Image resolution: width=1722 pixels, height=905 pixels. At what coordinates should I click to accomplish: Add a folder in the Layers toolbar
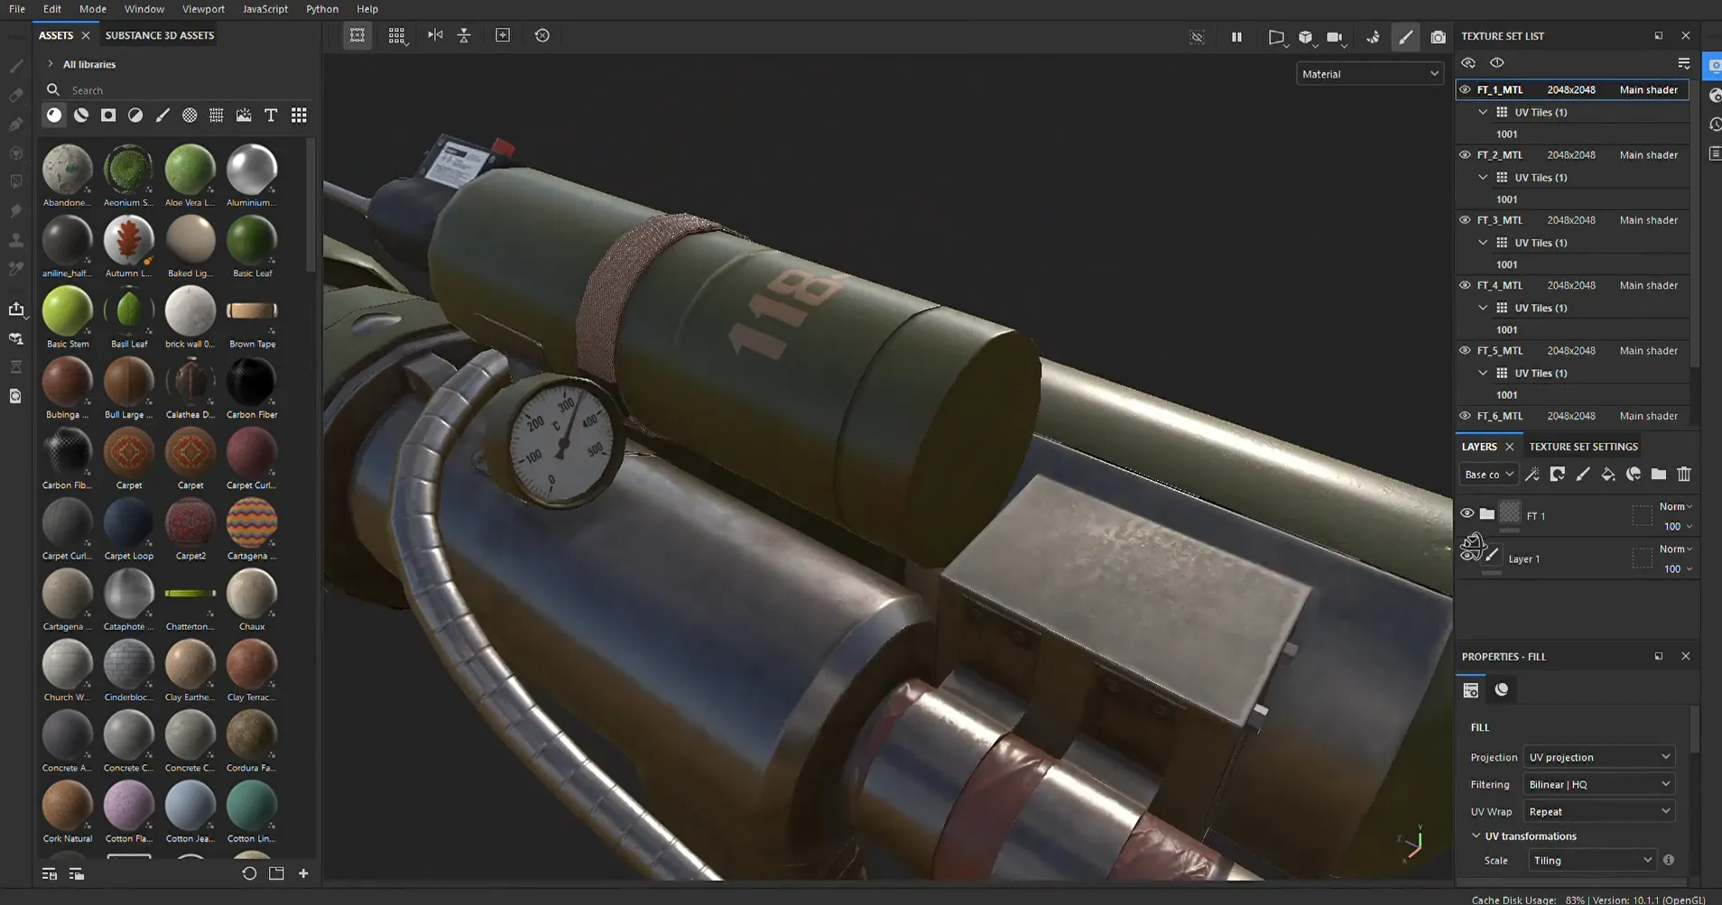click(1658, 475)
